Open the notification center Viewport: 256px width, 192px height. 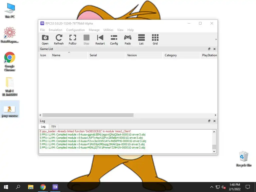pos(248,187)
